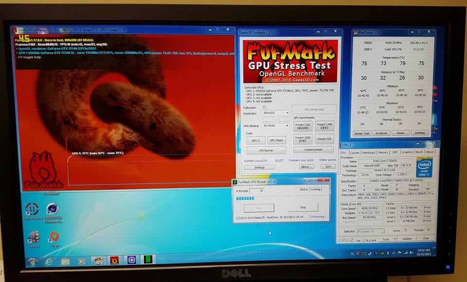Click the CPU Burner blue progress bar
This screenshot has height=282, width=467.
coord(245,199)
